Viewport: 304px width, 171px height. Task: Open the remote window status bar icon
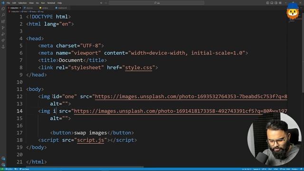pos(2,169)
